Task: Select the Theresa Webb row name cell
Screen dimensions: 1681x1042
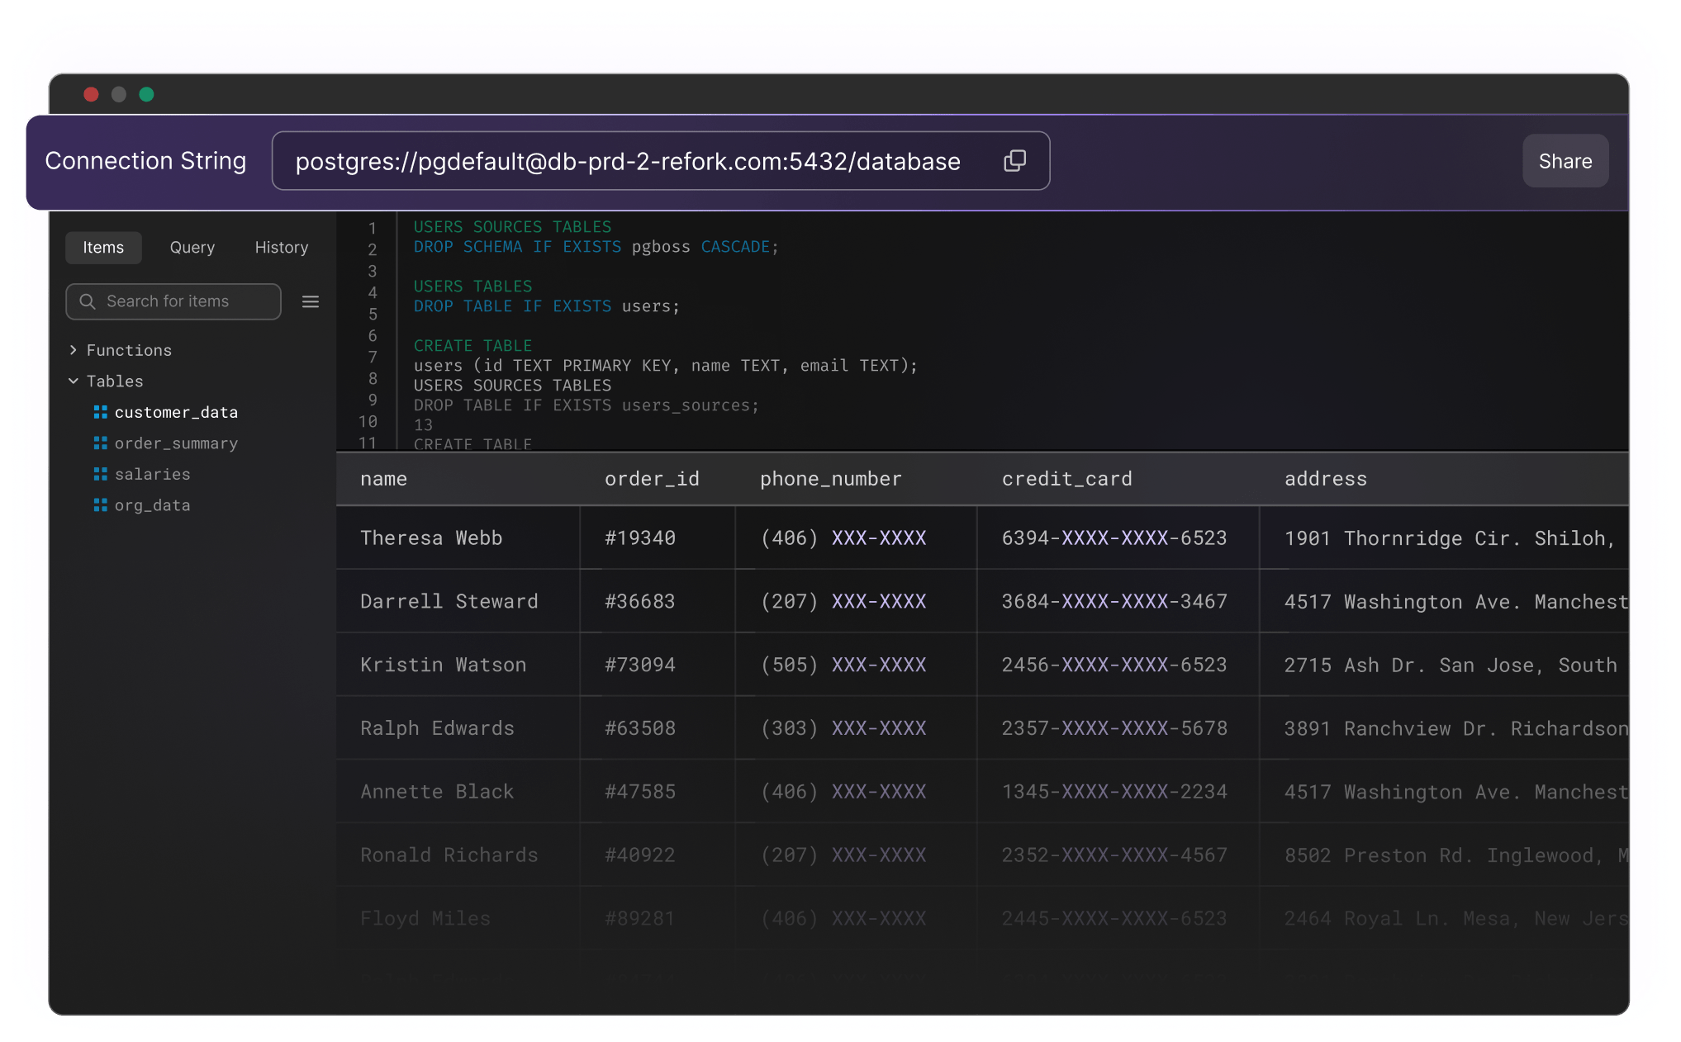Action: 431,538
